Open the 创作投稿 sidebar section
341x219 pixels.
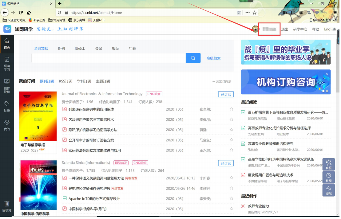[7, 86]
